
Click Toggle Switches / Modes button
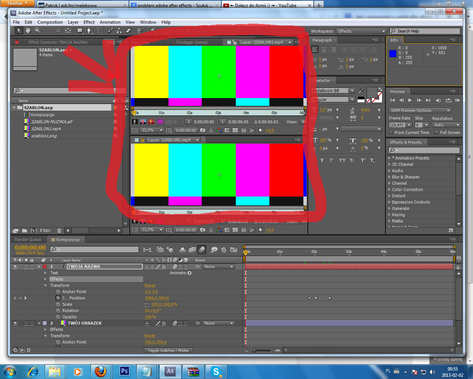click(x=168, y=350)
